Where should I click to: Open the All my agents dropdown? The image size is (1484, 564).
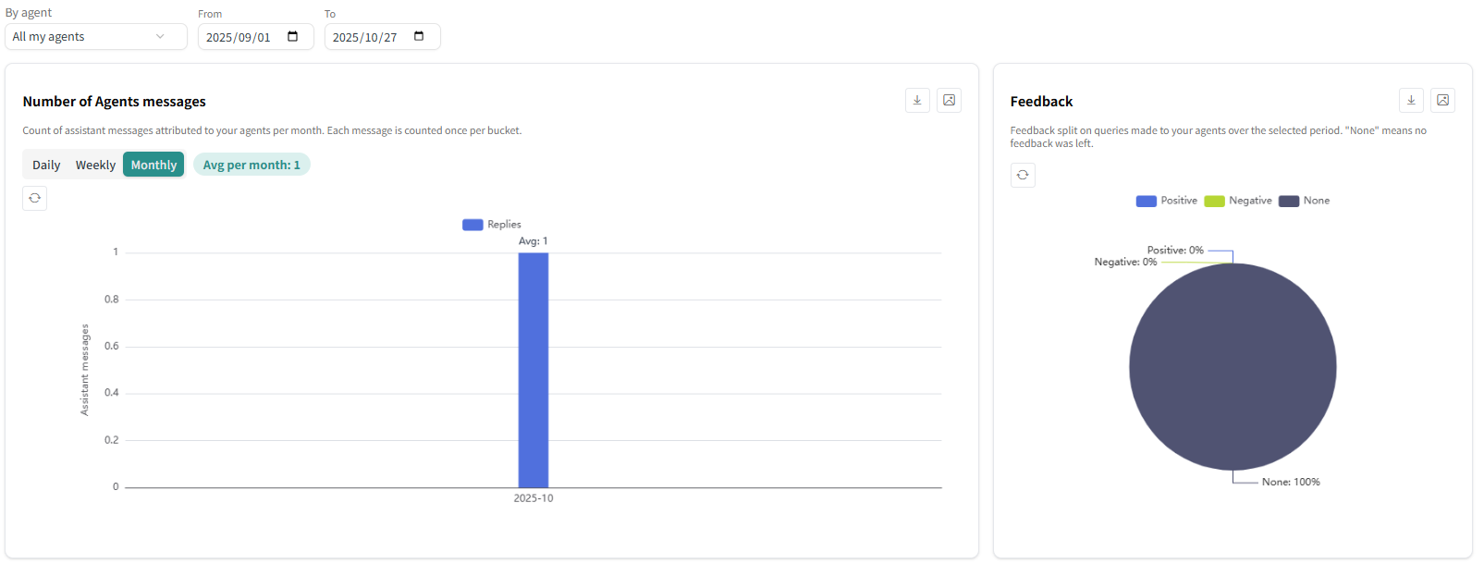(x=95, y=37)
